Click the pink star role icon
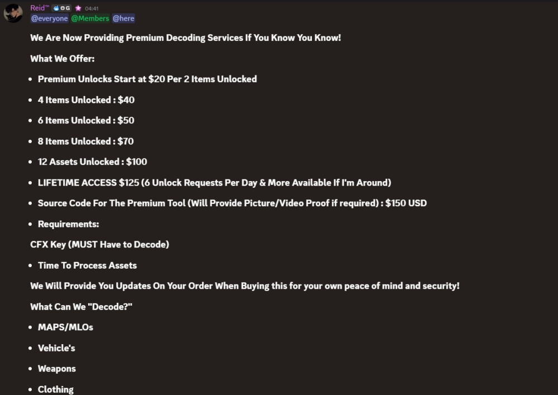This screenshot has height=395, width=558. pos(78,8)
